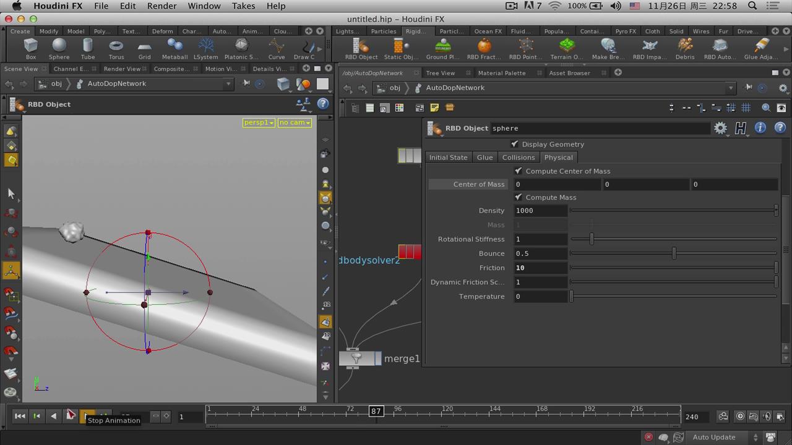
Task: Open the Asset Browser tab
Action: click(x=569, y=73)
